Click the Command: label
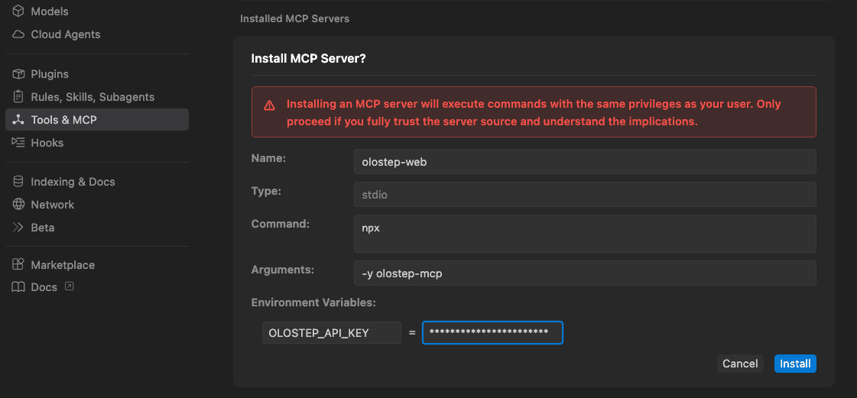The image size is (857, 398). click(x=281, y=223)
